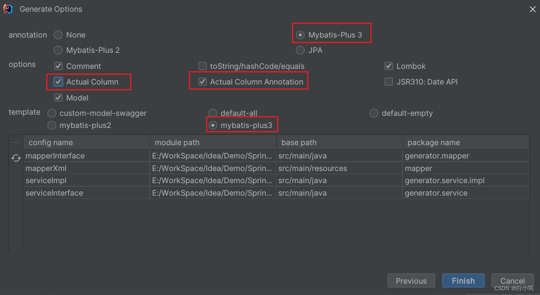Viewport: 540px width, 295px height.
Task: Click the base path cell of mapperInterface
Action: tap(339, 156)
